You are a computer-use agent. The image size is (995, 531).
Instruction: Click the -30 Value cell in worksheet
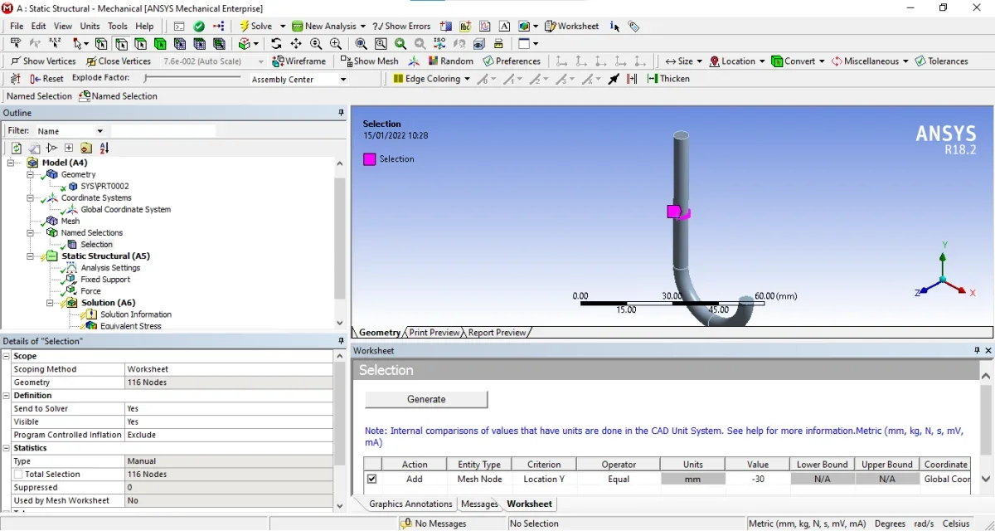click(757, 479)
